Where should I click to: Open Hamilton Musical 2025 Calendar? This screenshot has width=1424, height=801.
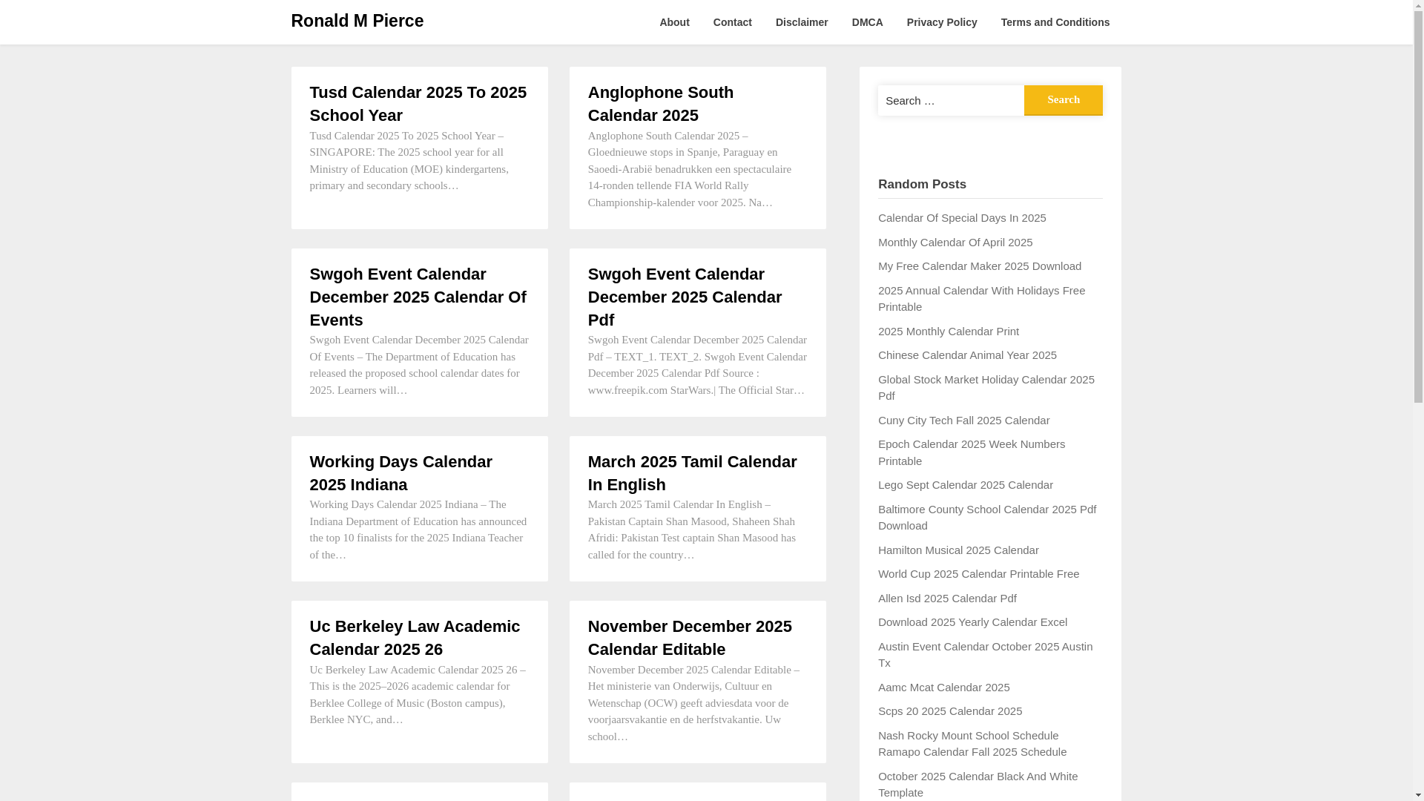[958, 550]
